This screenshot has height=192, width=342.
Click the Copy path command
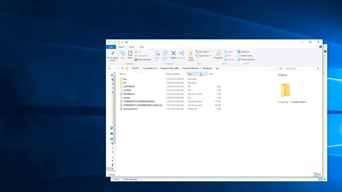click(141, 55)
